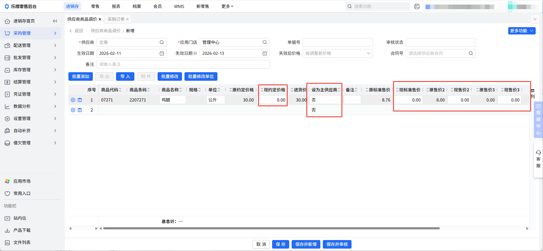
Task: Click contract number search icon
Action: [471, 53]
